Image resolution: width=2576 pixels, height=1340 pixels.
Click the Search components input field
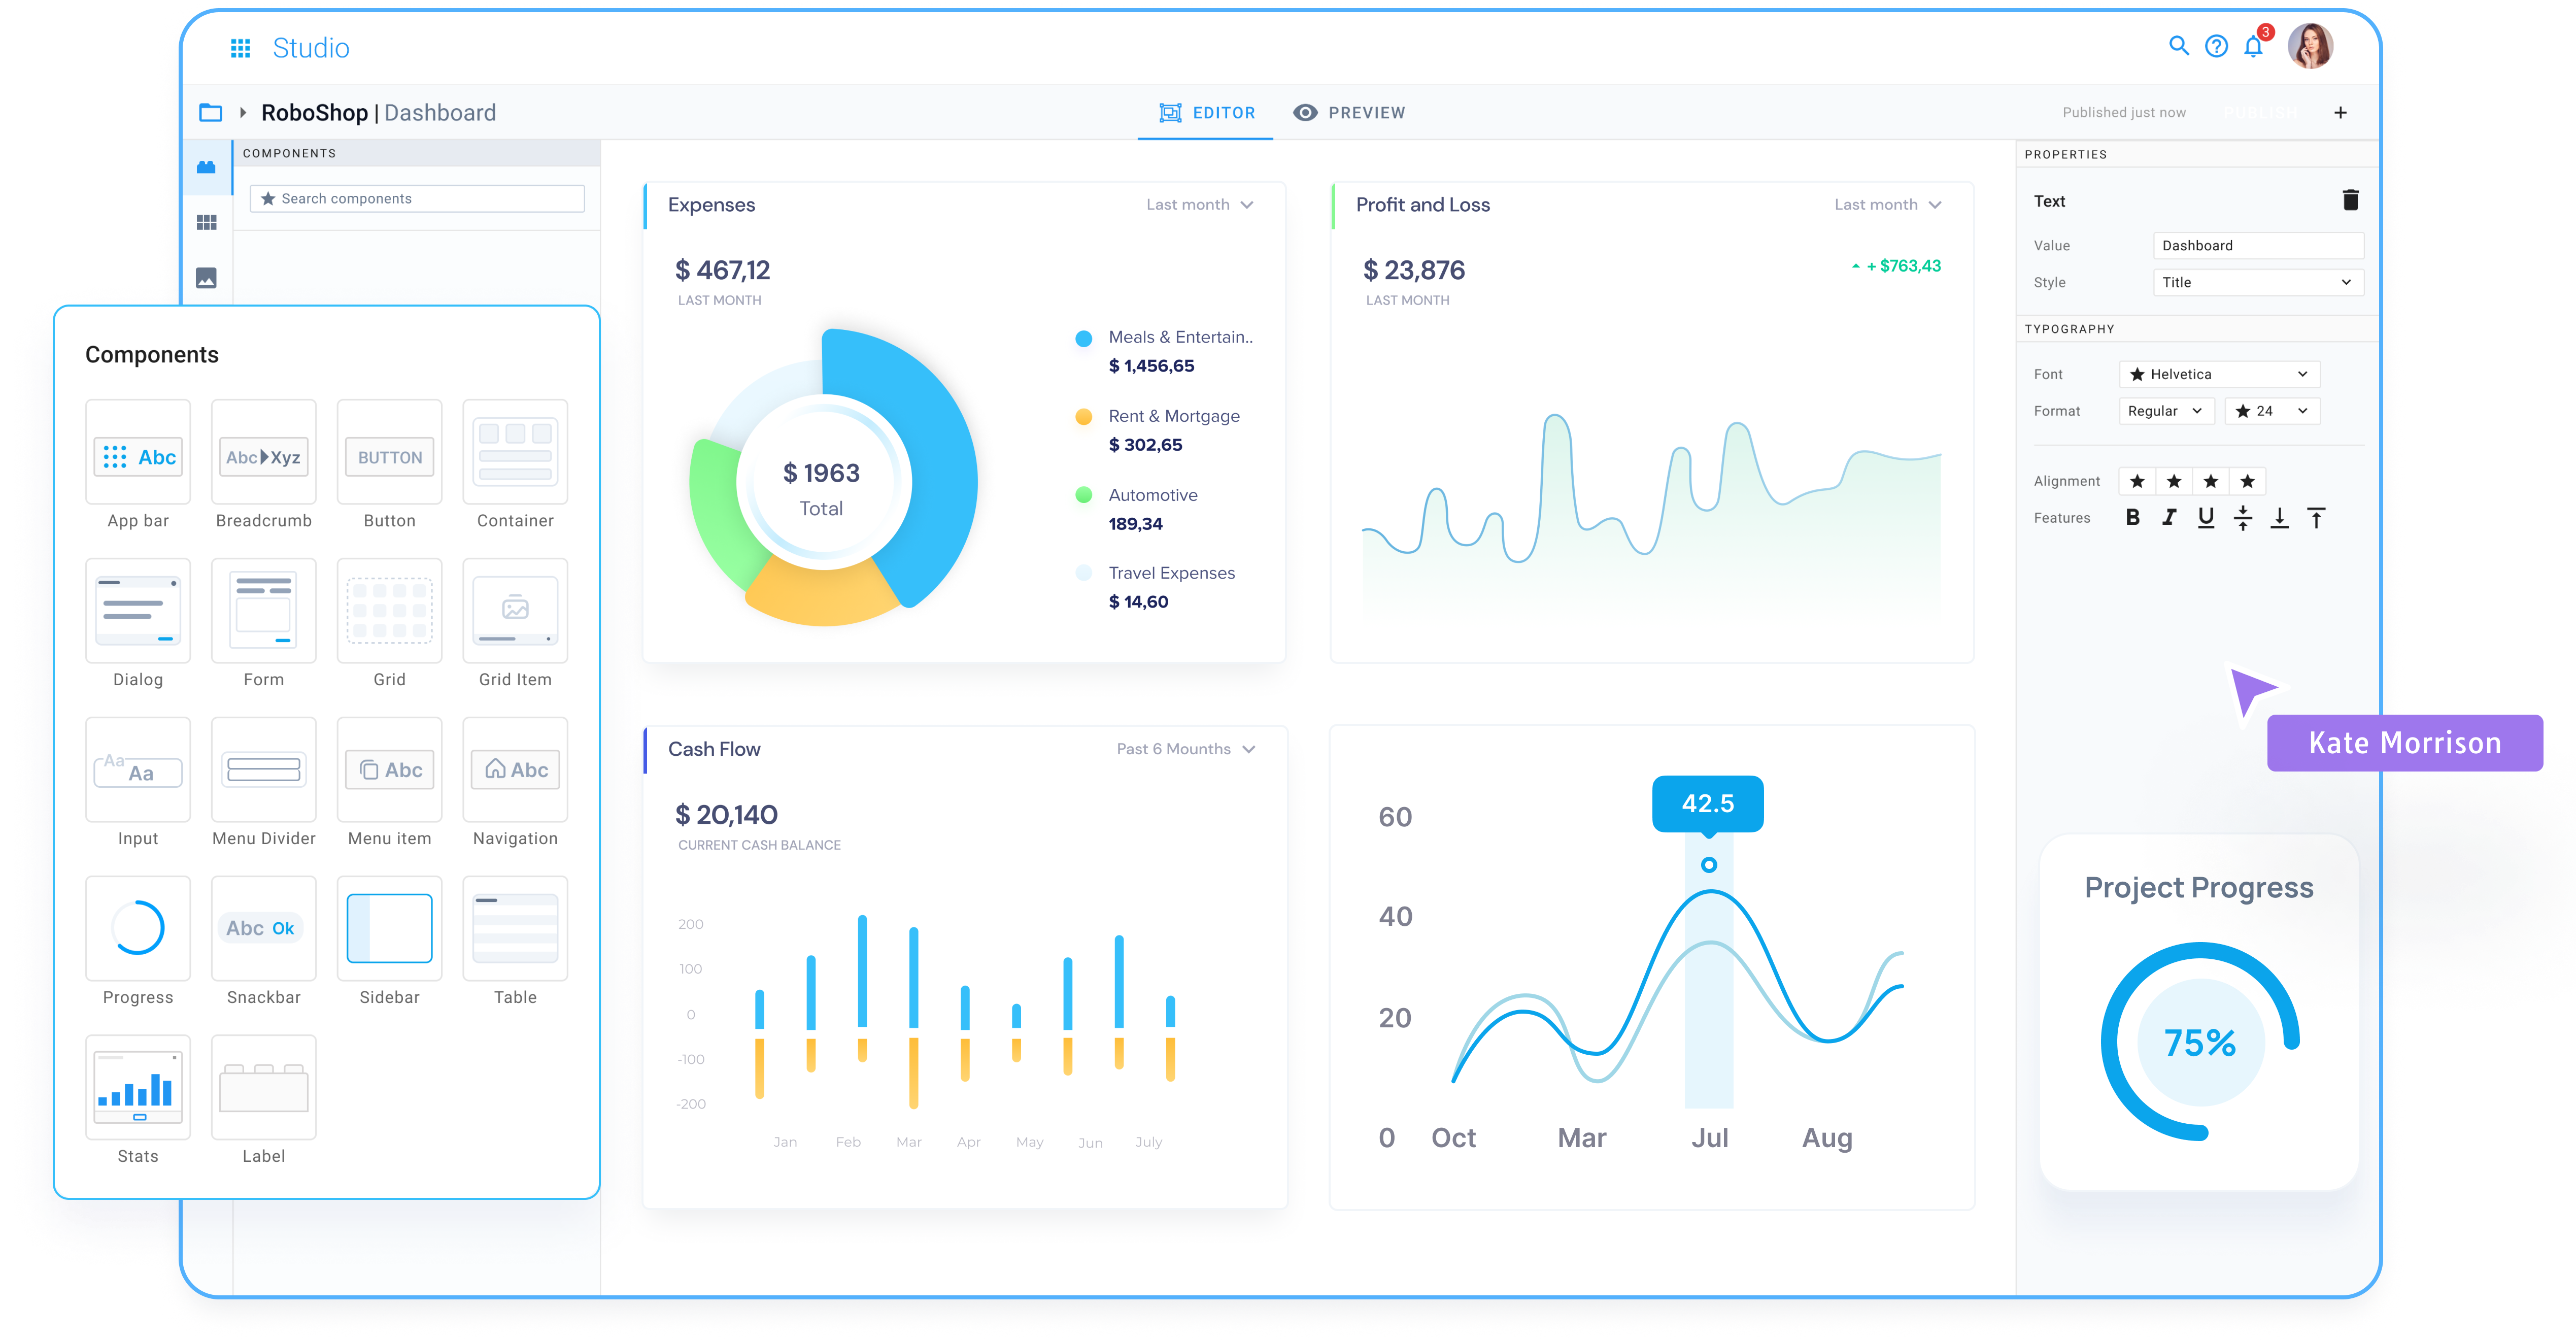(x=416, y=198)
